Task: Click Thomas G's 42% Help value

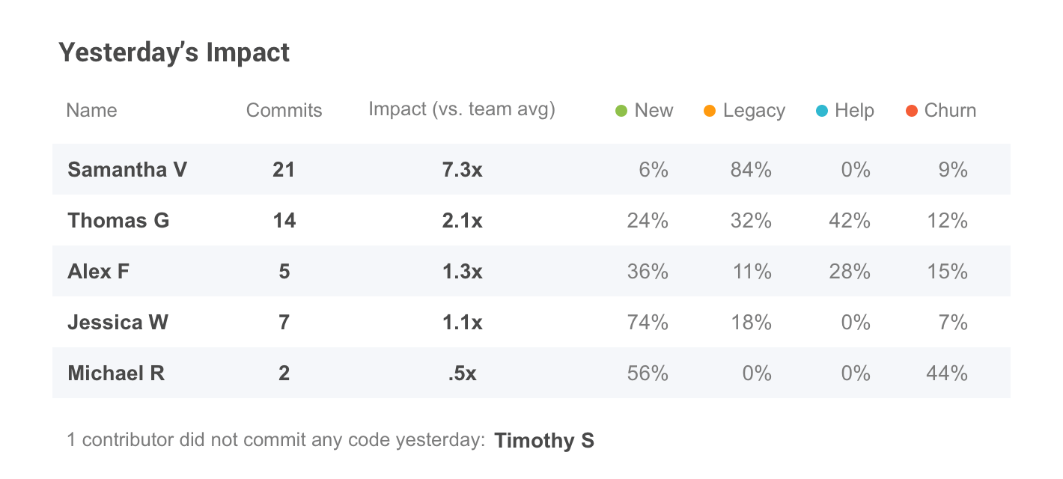Action: [850, 221]
